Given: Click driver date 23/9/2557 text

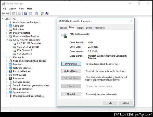Looking at the screenshot, I should [93, 47].
